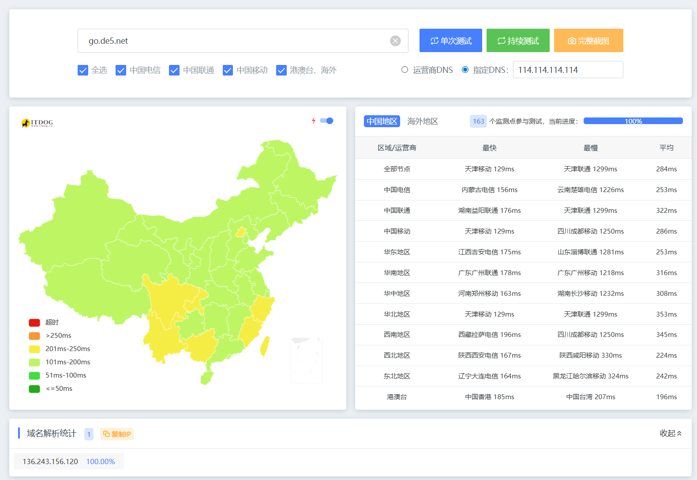The height and width of the screenshot is (480, 697).
Task: Uncheck the 中国电信 checkbox
Action: click(x=121, y=70)
